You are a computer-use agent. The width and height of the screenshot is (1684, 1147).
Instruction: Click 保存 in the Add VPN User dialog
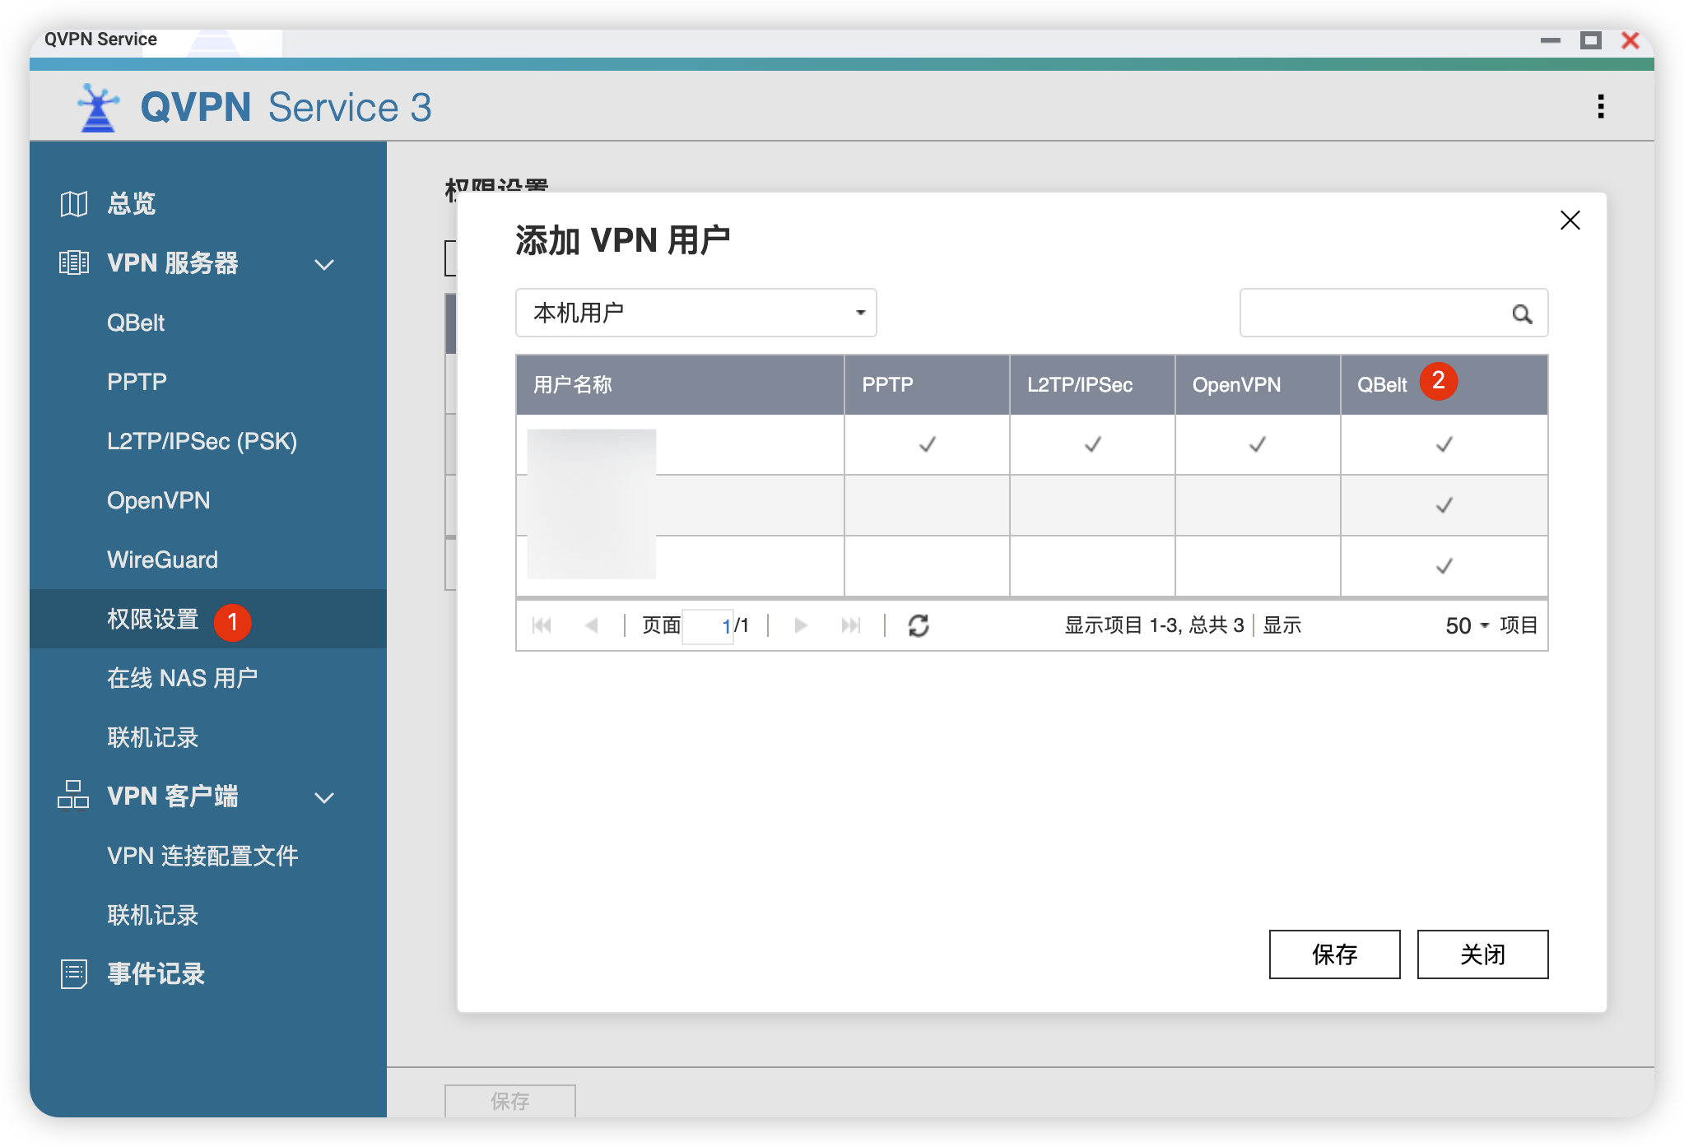point(1334,954)
